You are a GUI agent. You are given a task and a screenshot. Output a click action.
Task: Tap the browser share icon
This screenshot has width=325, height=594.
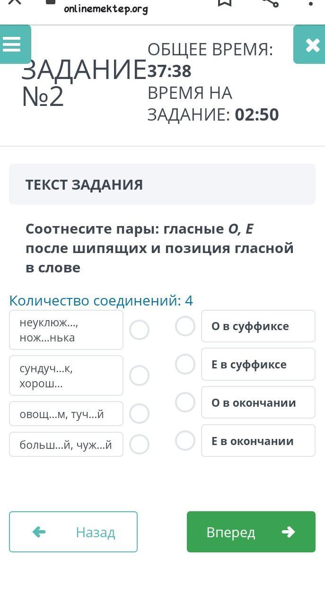270,2
